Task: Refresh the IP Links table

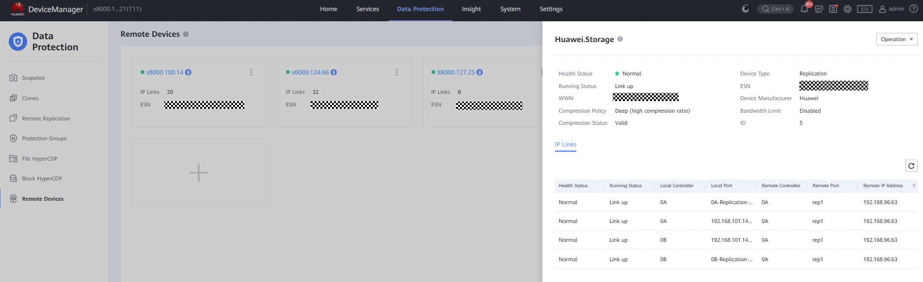Action: point(911,166)
